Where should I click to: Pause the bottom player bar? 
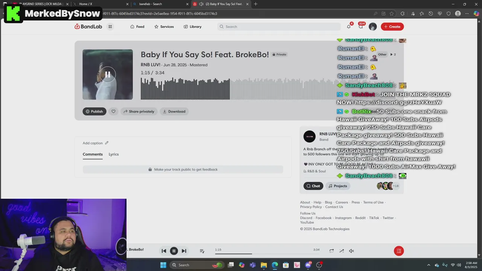click(174, 251)
